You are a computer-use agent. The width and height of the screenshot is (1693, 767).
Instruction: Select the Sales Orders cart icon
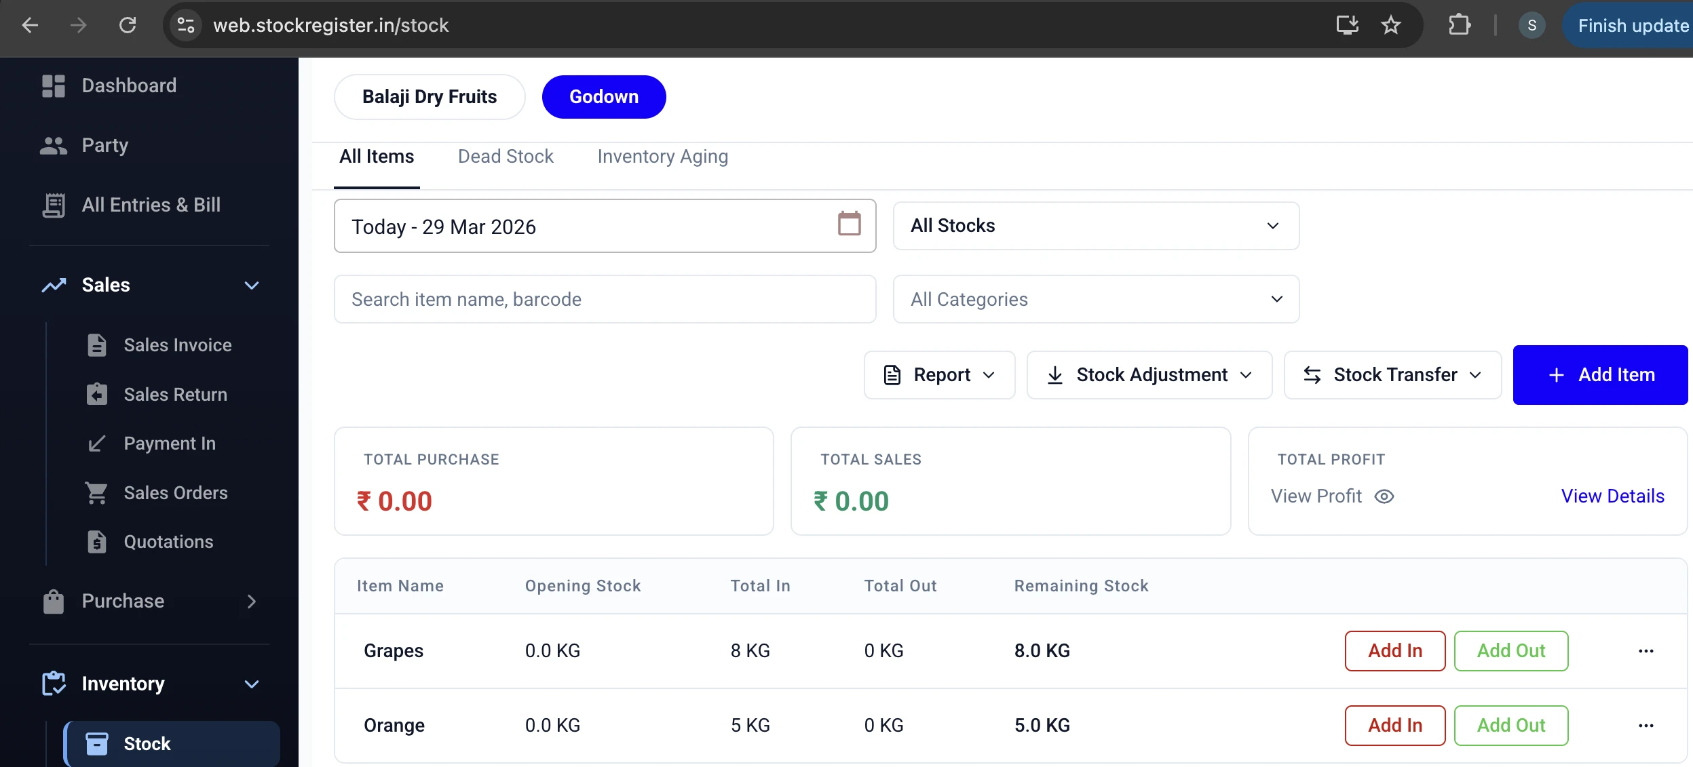point(97,492)
